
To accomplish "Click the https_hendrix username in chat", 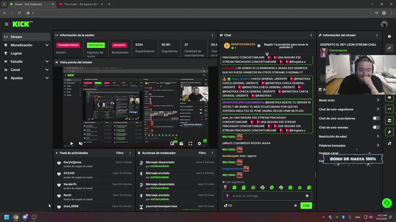I will [x=240, y=79].
